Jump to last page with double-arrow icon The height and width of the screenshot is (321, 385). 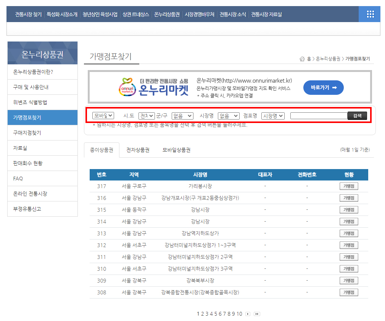(256, 314)
